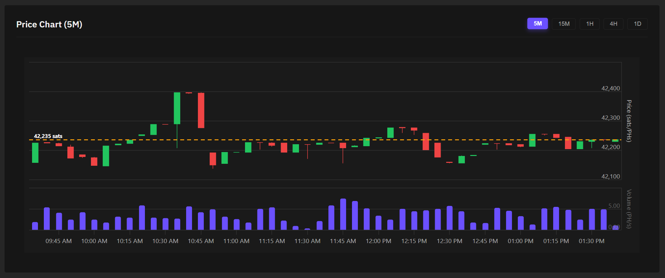Screen dimensions: 665x278
Task: Select the 5M timeframe button
Action: pyautogui.click(x=537, y=23)
